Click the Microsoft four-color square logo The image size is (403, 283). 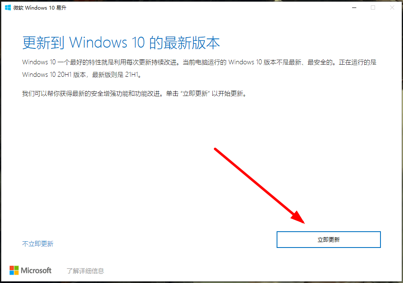[14, 270]
